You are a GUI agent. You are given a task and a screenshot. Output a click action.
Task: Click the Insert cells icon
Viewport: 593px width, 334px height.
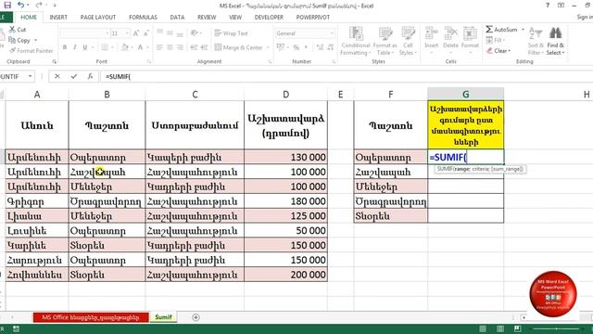[431, 33]
